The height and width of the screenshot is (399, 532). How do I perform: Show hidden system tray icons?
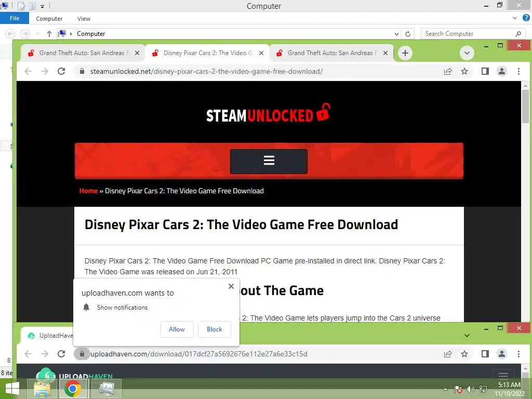445,389
